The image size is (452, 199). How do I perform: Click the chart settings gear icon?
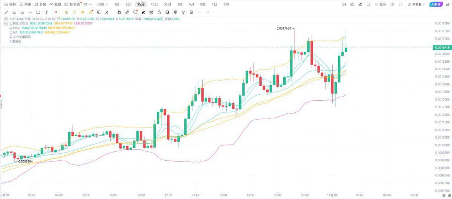pos(392,4)
